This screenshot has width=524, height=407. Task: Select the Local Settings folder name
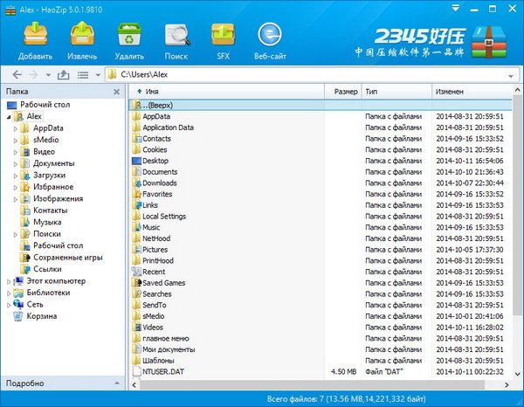pyautogui.click(x=164, y=217)
